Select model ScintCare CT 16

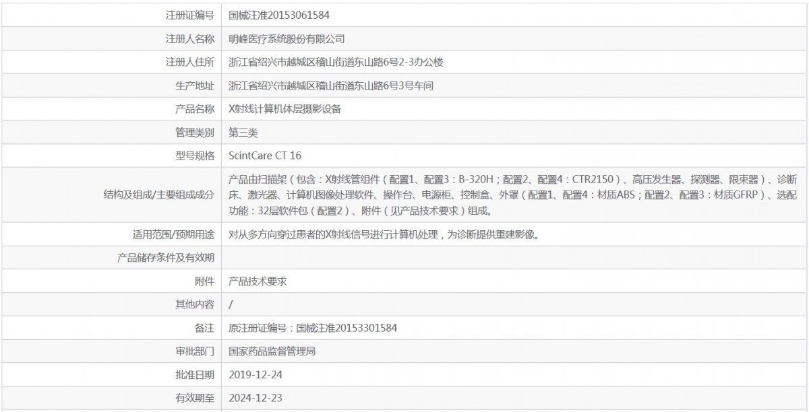click(x=265, y=156)
